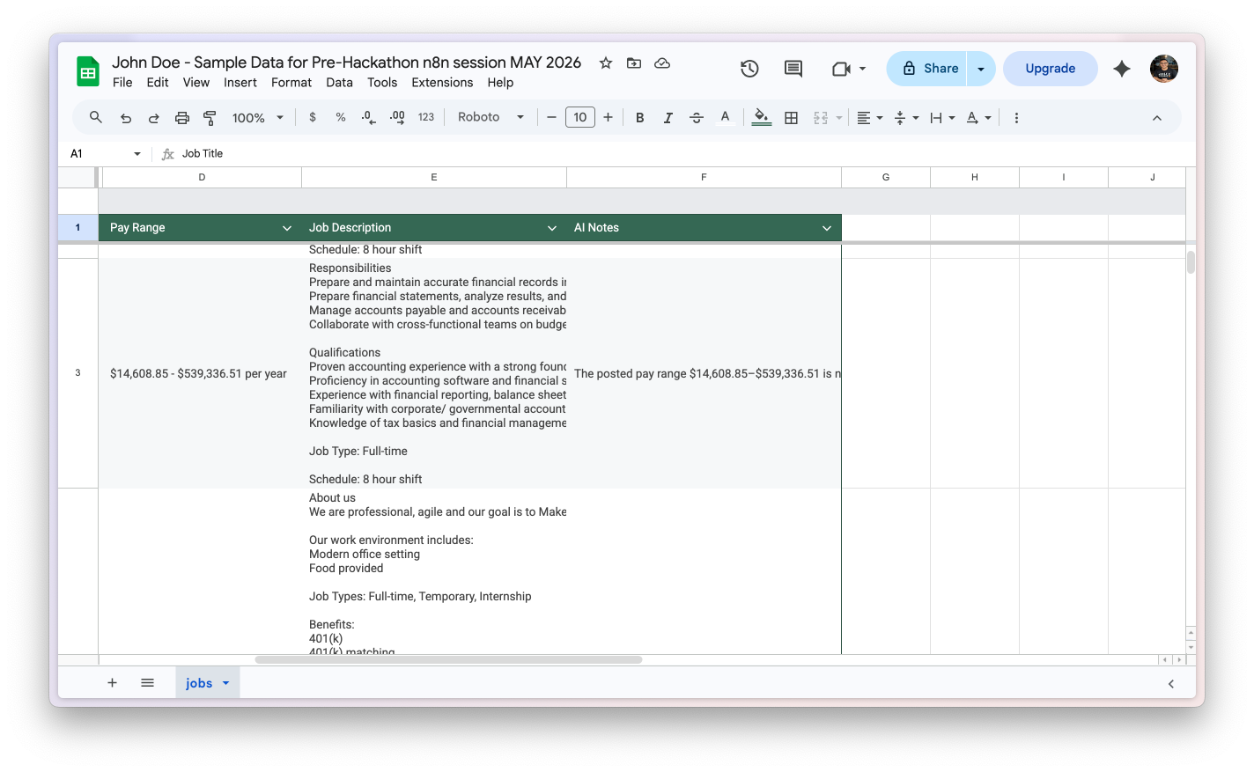The height and width of the screenshot is (772, 1254).
Task: Select the jobs sheet tab
Action: click(x=207, y=683)
